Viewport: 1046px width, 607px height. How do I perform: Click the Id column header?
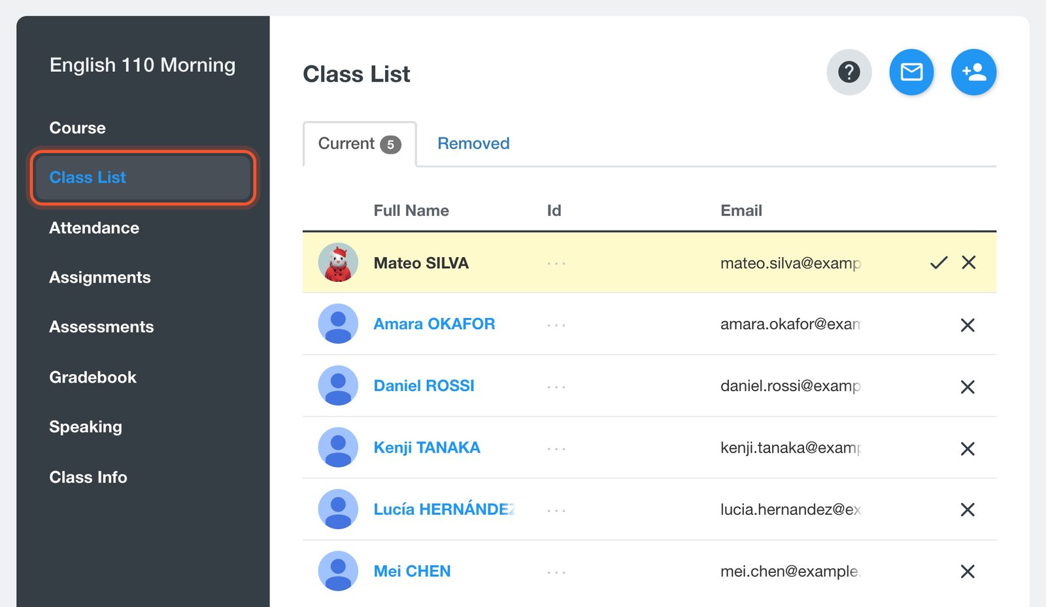[554, 211]
